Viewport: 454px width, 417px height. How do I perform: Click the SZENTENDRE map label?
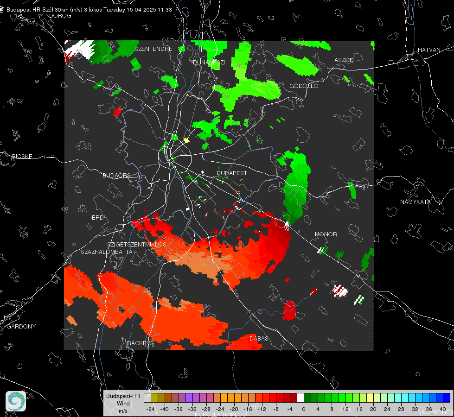click(x=153, y=49)
